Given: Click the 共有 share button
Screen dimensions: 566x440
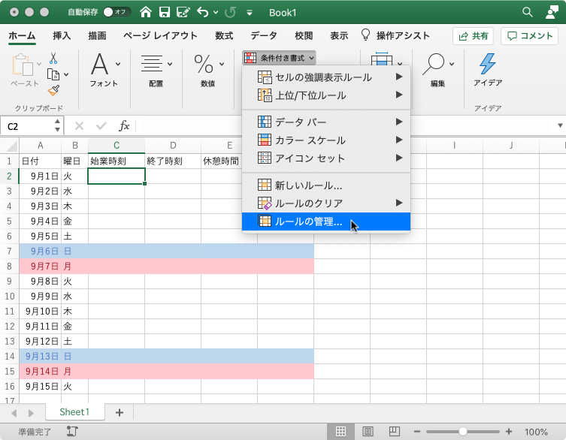Looking at the screenshot, I should [x=473, y=36].
